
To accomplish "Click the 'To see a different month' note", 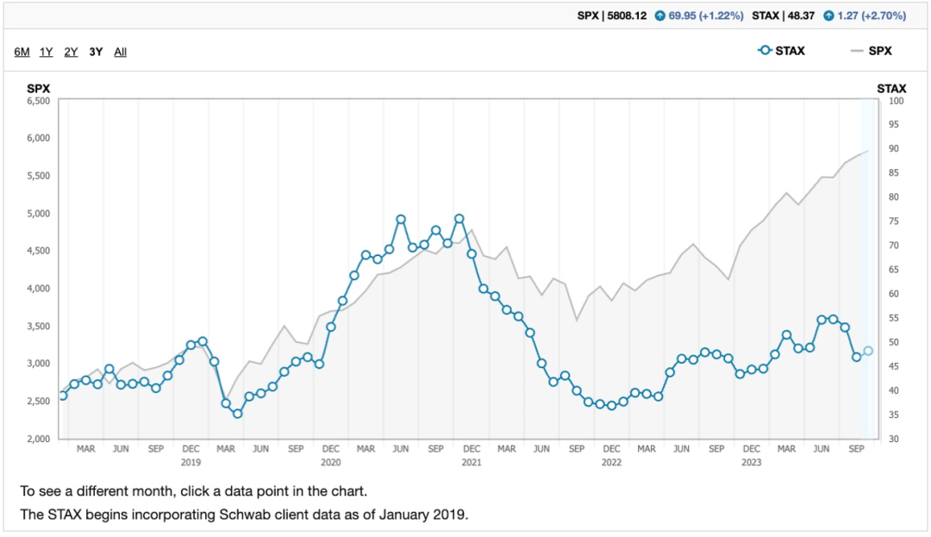I will click(194, 491).
